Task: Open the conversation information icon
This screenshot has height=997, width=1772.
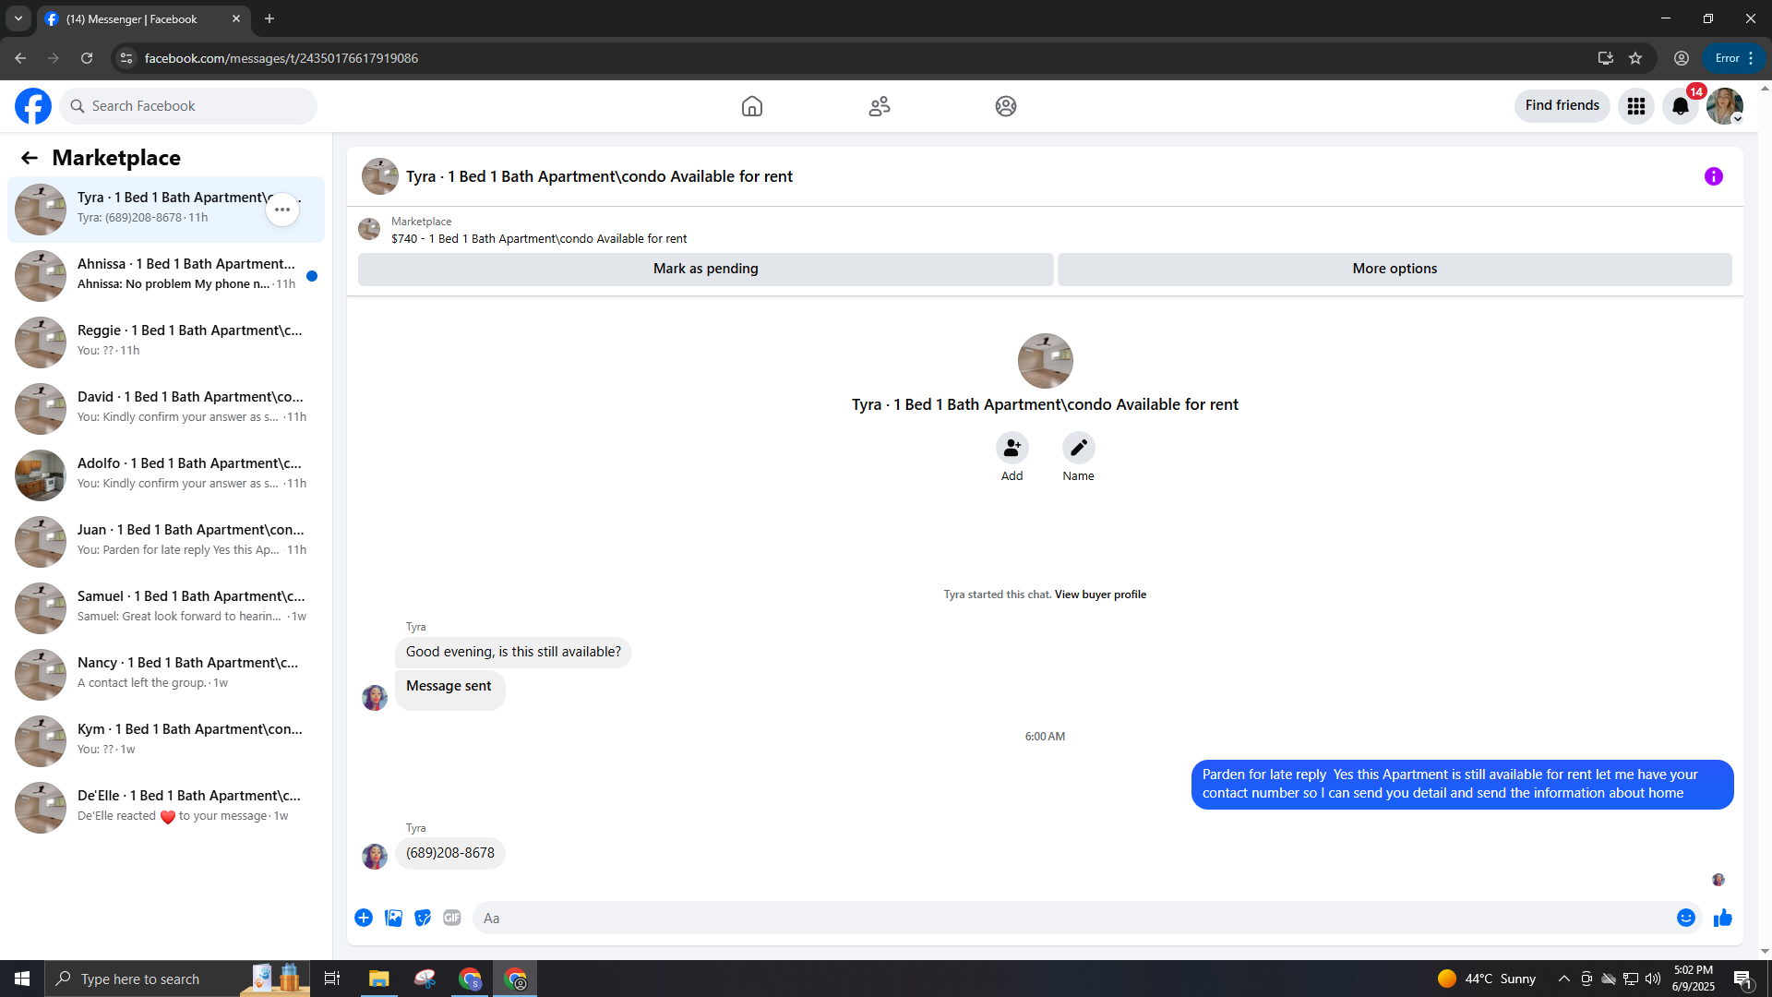Action: pyautogui.click(x=1714, y=176)
